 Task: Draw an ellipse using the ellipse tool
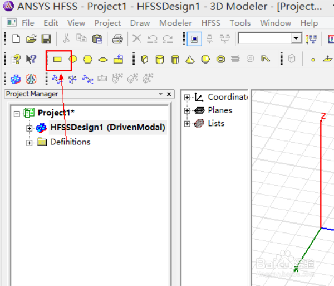point(103,60)
